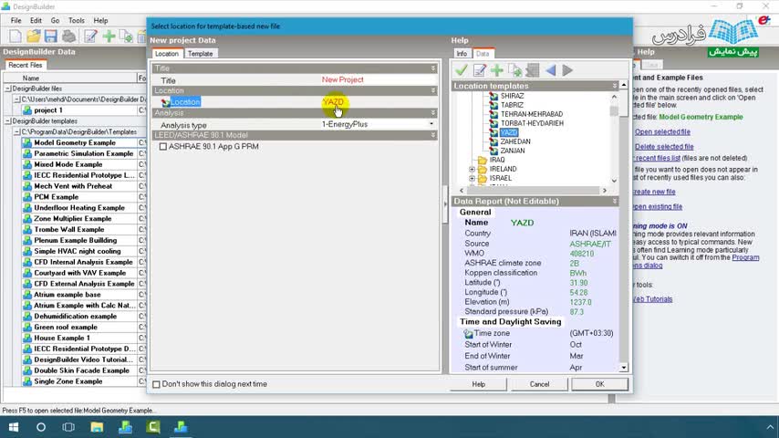
Task: Click the Program Options dialog link
Action: click(745, 257)
